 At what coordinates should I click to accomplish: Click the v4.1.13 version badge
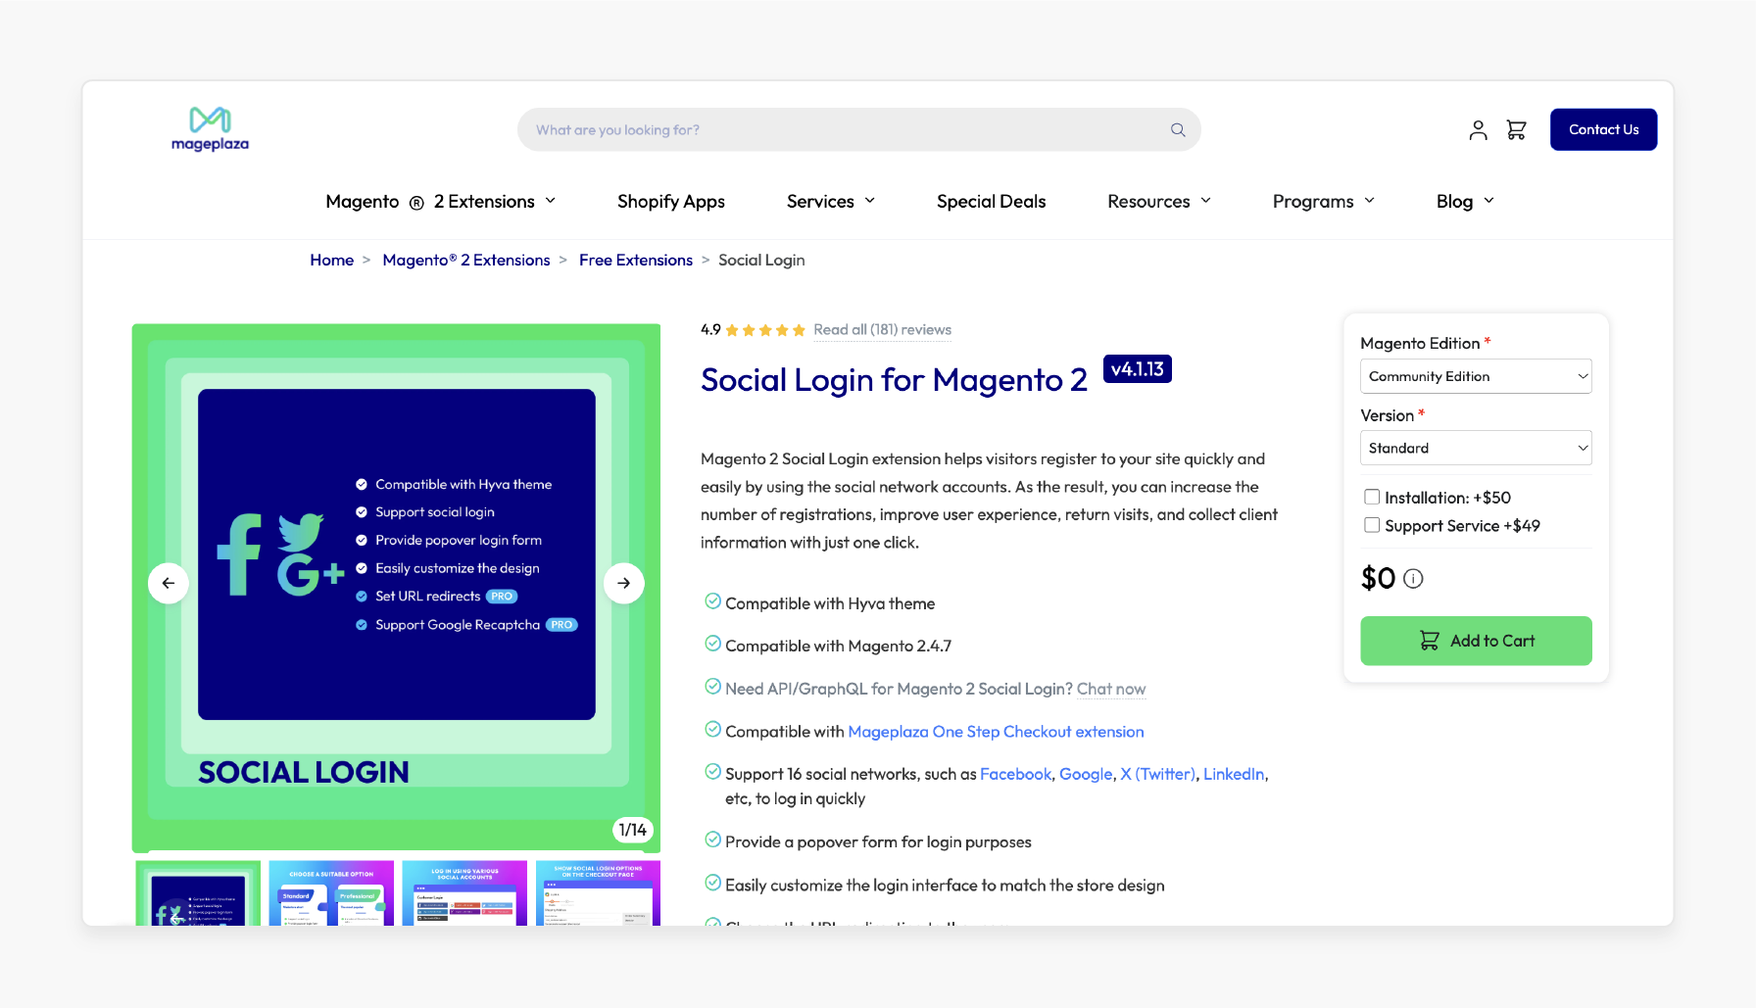[x=1138, y=369]
